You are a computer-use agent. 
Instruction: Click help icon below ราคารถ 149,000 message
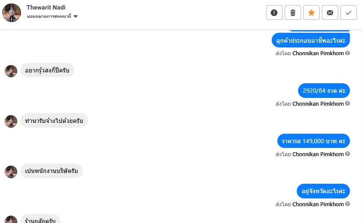click(348, 154)
